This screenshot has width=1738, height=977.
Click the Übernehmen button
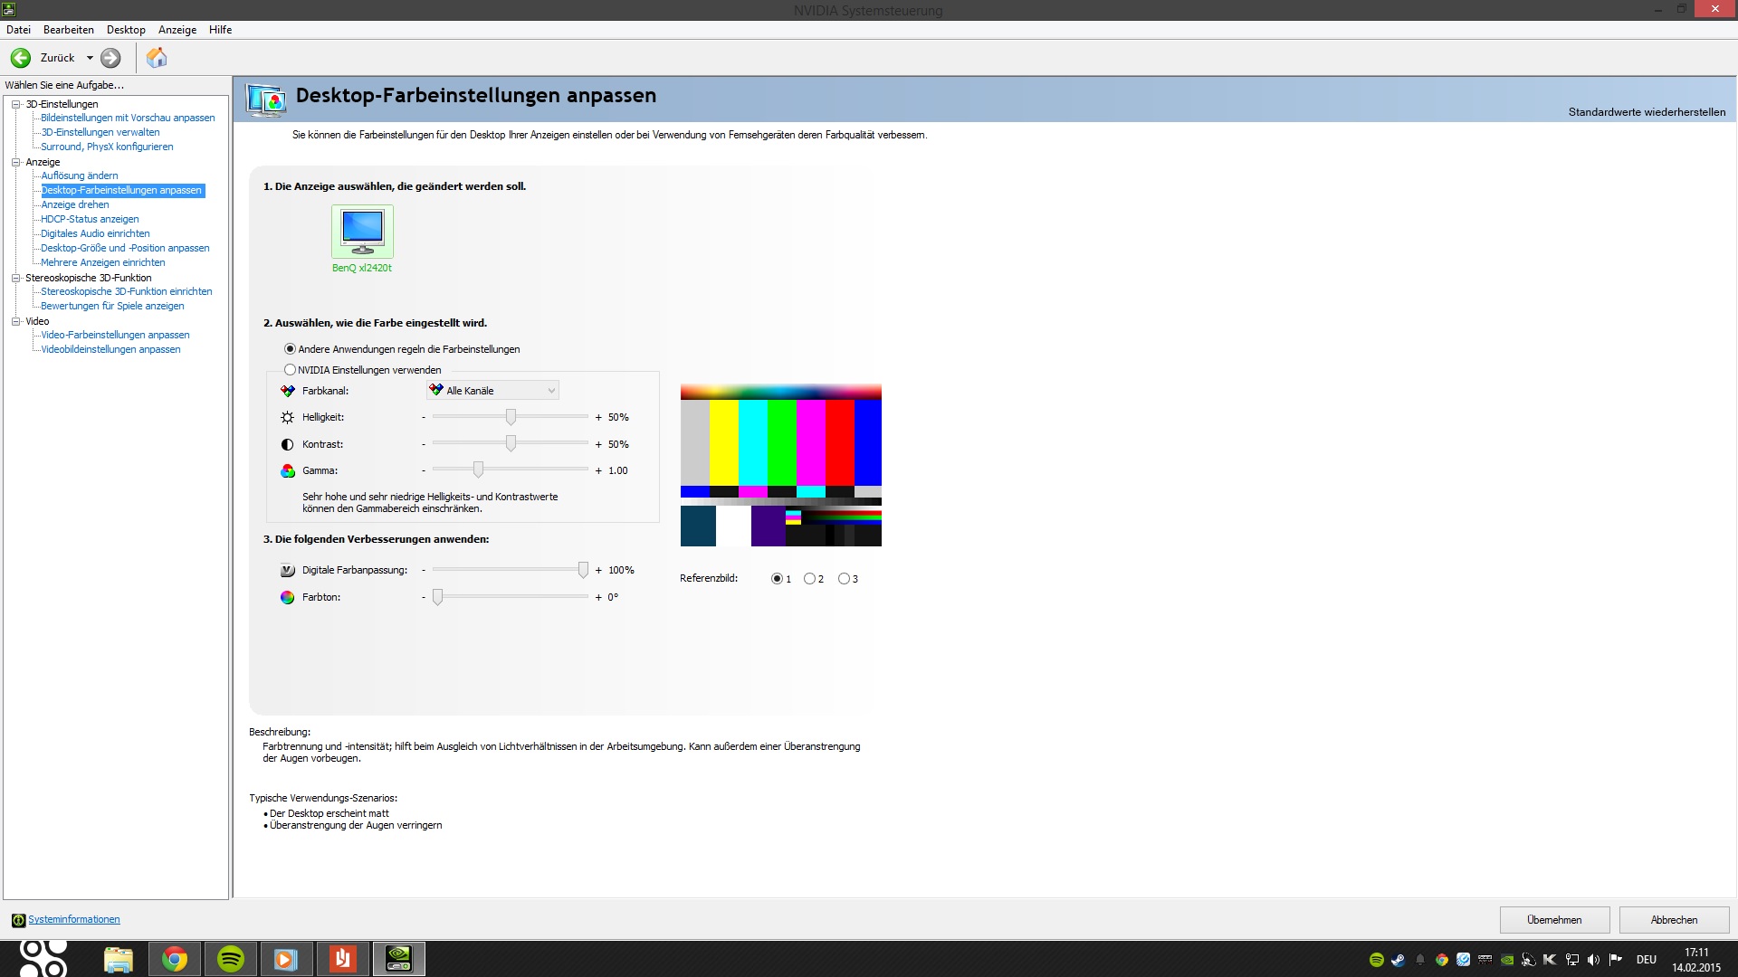pyautogui.click(x=1554, y=920)
